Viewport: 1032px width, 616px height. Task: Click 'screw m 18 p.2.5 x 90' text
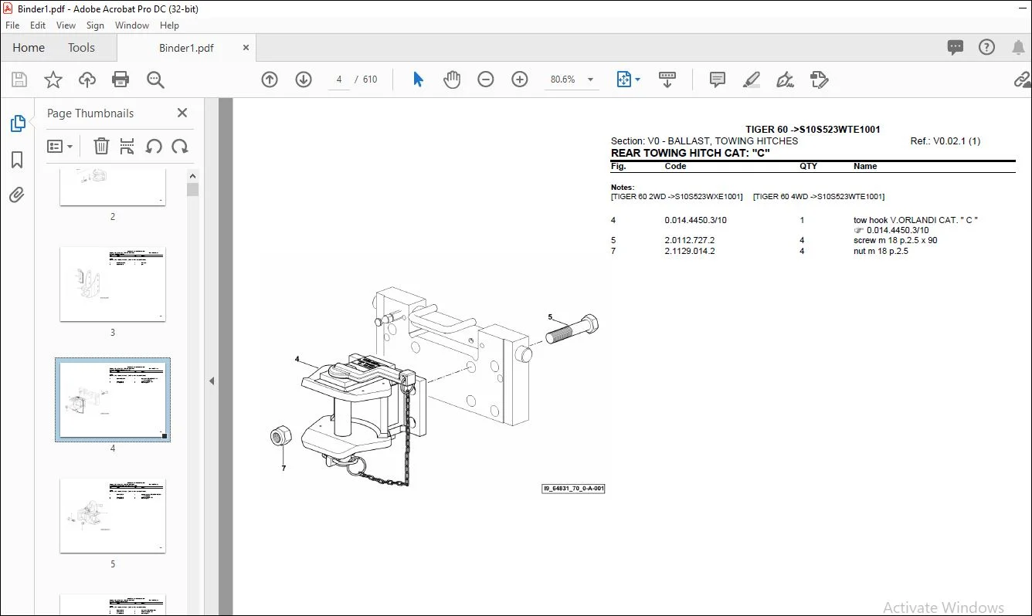click(x=895, y=241)
